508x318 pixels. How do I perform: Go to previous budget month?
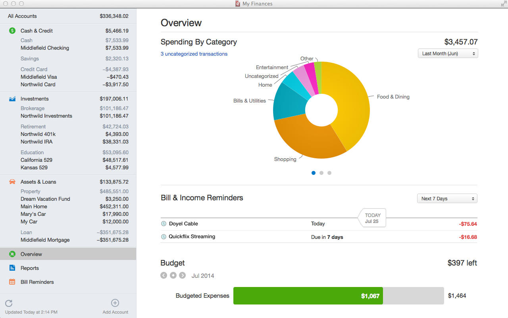coord(164,275)
